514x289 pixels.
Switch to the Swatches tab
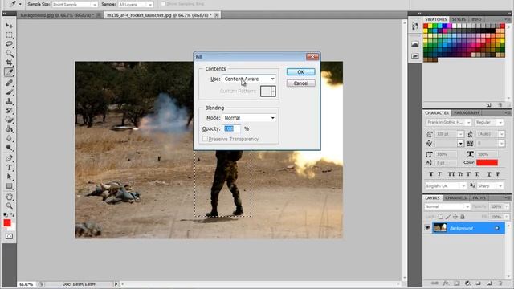pyautogui.click(x=435, y=19)
